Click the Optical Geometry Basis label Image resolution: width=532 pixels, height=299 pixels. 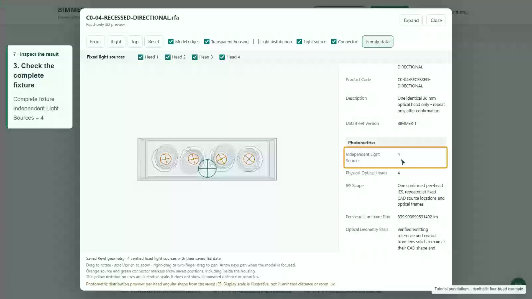367,230
